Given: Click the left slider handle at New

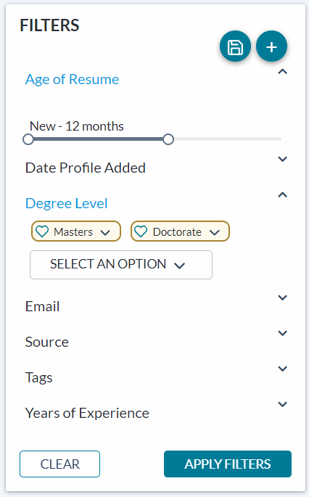Looking at the screenshot, I should 28,139.
